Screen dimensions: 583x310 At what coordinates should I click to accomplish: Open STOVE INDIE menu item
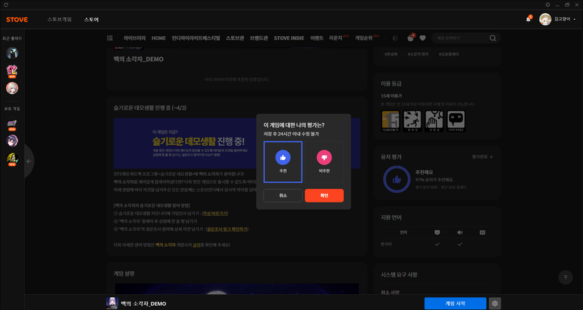[289, 38]
